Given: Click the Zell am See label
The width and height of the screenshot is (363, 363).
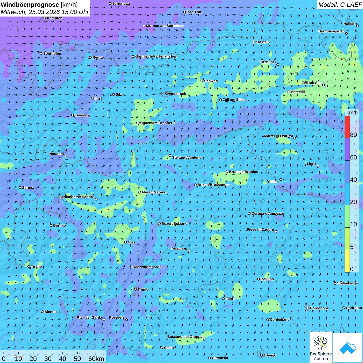Looking at the screenshot, I should point(311,83).
